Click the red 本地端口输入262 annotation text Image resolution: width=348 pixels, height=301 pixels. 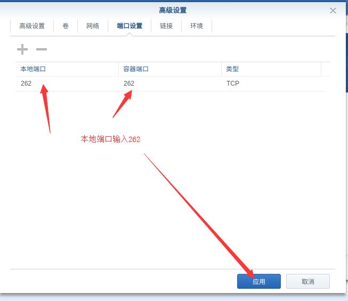(110, 139)
